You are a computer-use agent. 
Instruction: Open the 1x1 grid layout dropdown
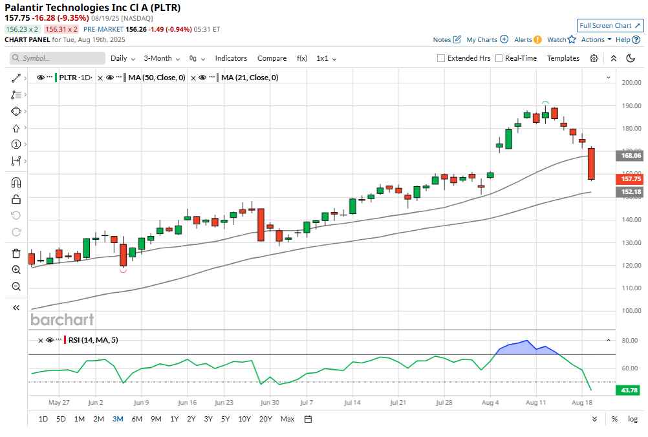point(326,58)
